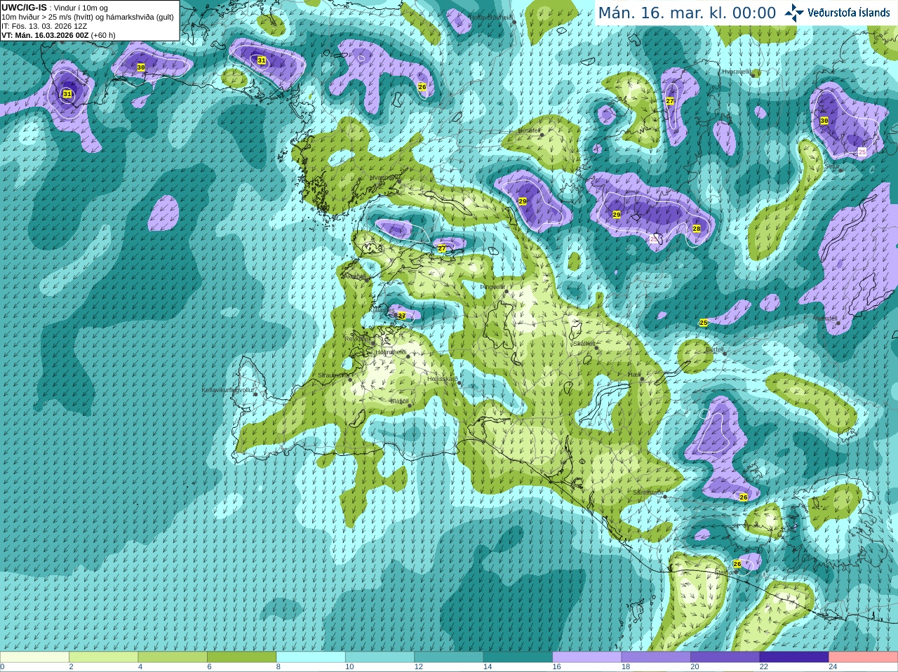Click the Búrfell station label
This screenshot has width=898, height=672.
(715, 349)
